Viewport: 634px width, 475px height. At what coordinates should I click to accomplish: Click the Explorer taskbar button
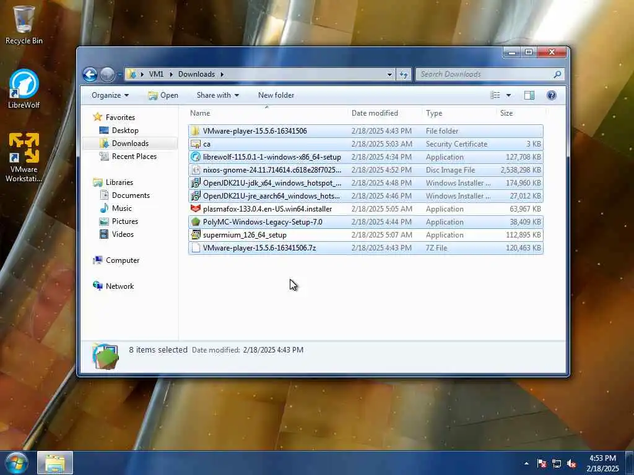click(55, 463)
